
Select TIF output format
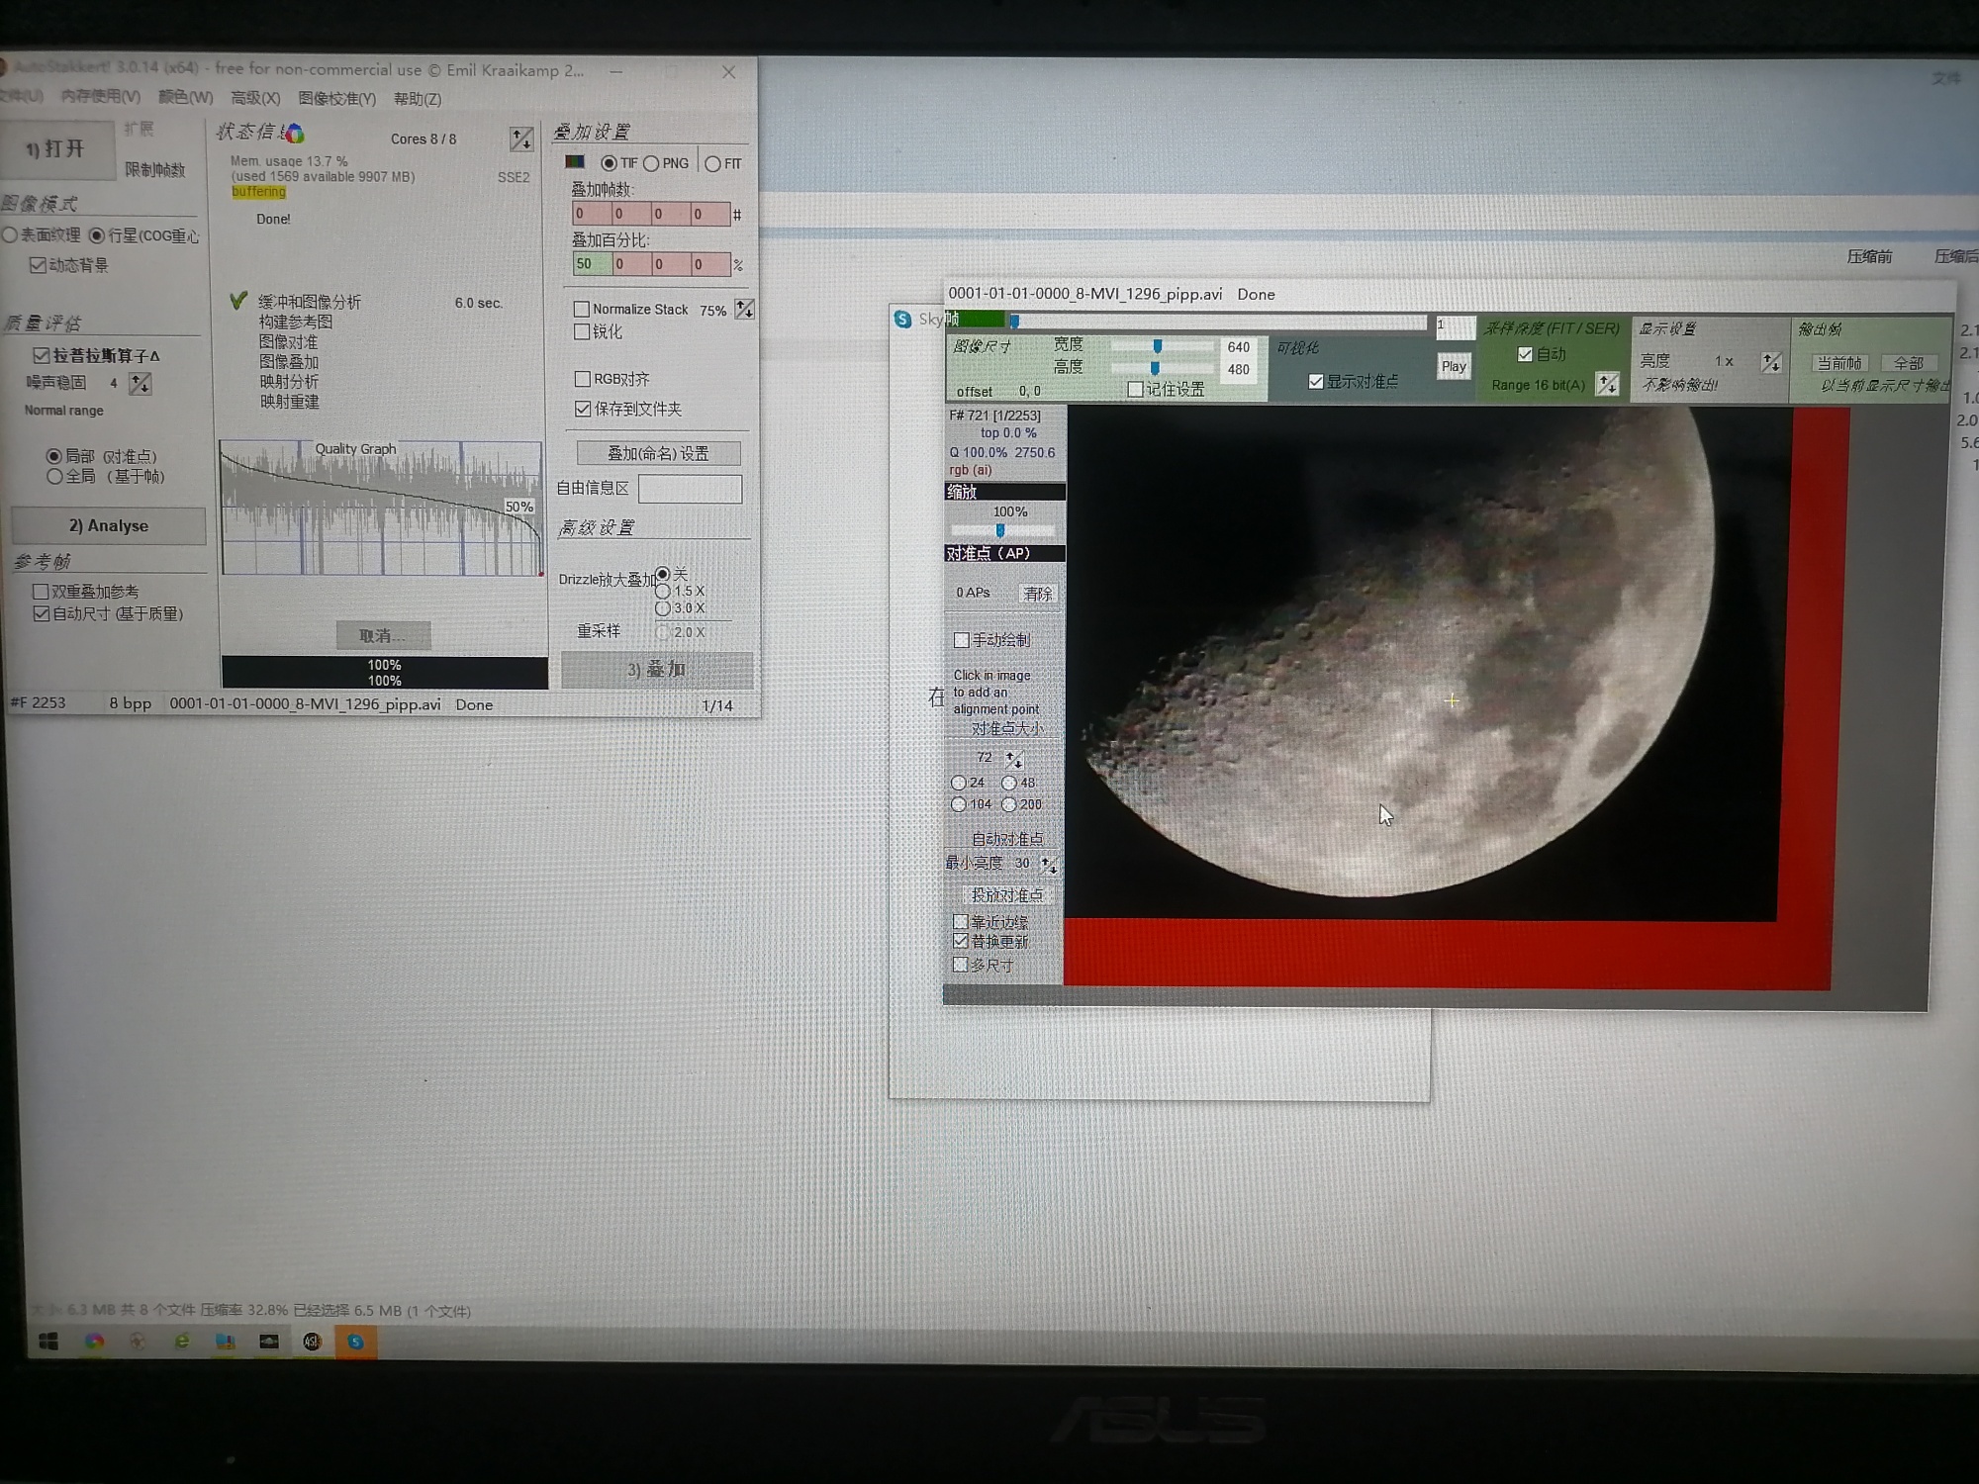click(x=609, y=163)
